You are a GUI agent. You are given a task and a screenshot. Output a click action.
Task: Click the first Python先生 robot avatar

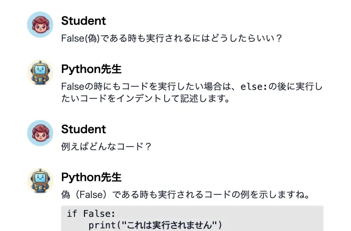tap(40, 74)
